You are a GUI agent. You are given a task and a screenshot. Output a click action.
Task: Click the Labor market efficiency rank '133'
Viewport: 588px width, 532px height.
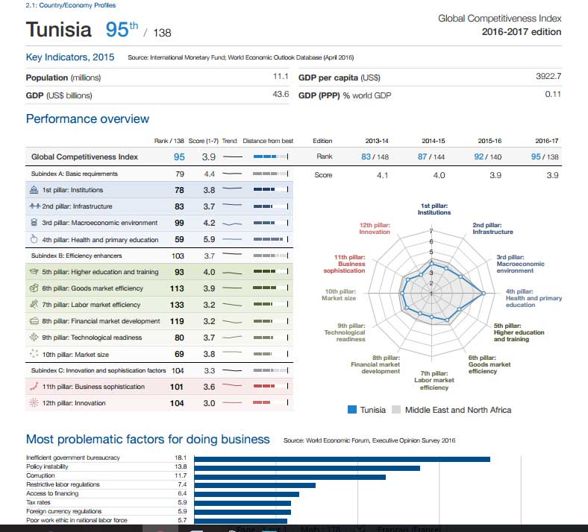tap(177, 305)
